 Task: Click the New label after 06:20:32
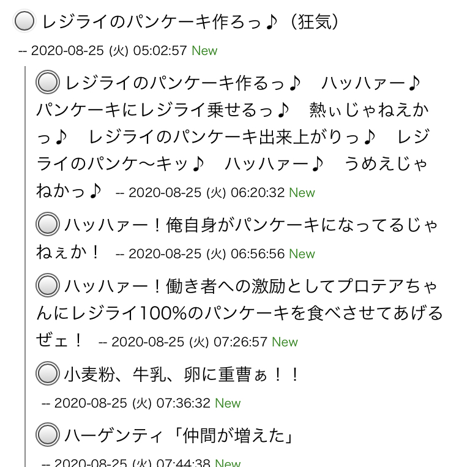(x=302, y=193)
